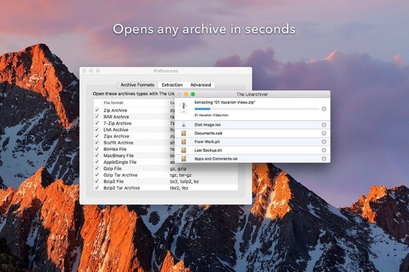
Task: Toggle the StuffIt Archive checkbox
Action: click(x=97, y=143)
